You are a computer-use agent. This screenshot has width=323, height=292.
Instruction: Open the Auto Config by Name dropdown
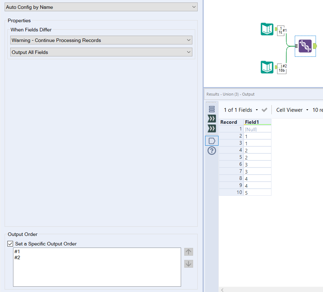click(x=193, y=7)
